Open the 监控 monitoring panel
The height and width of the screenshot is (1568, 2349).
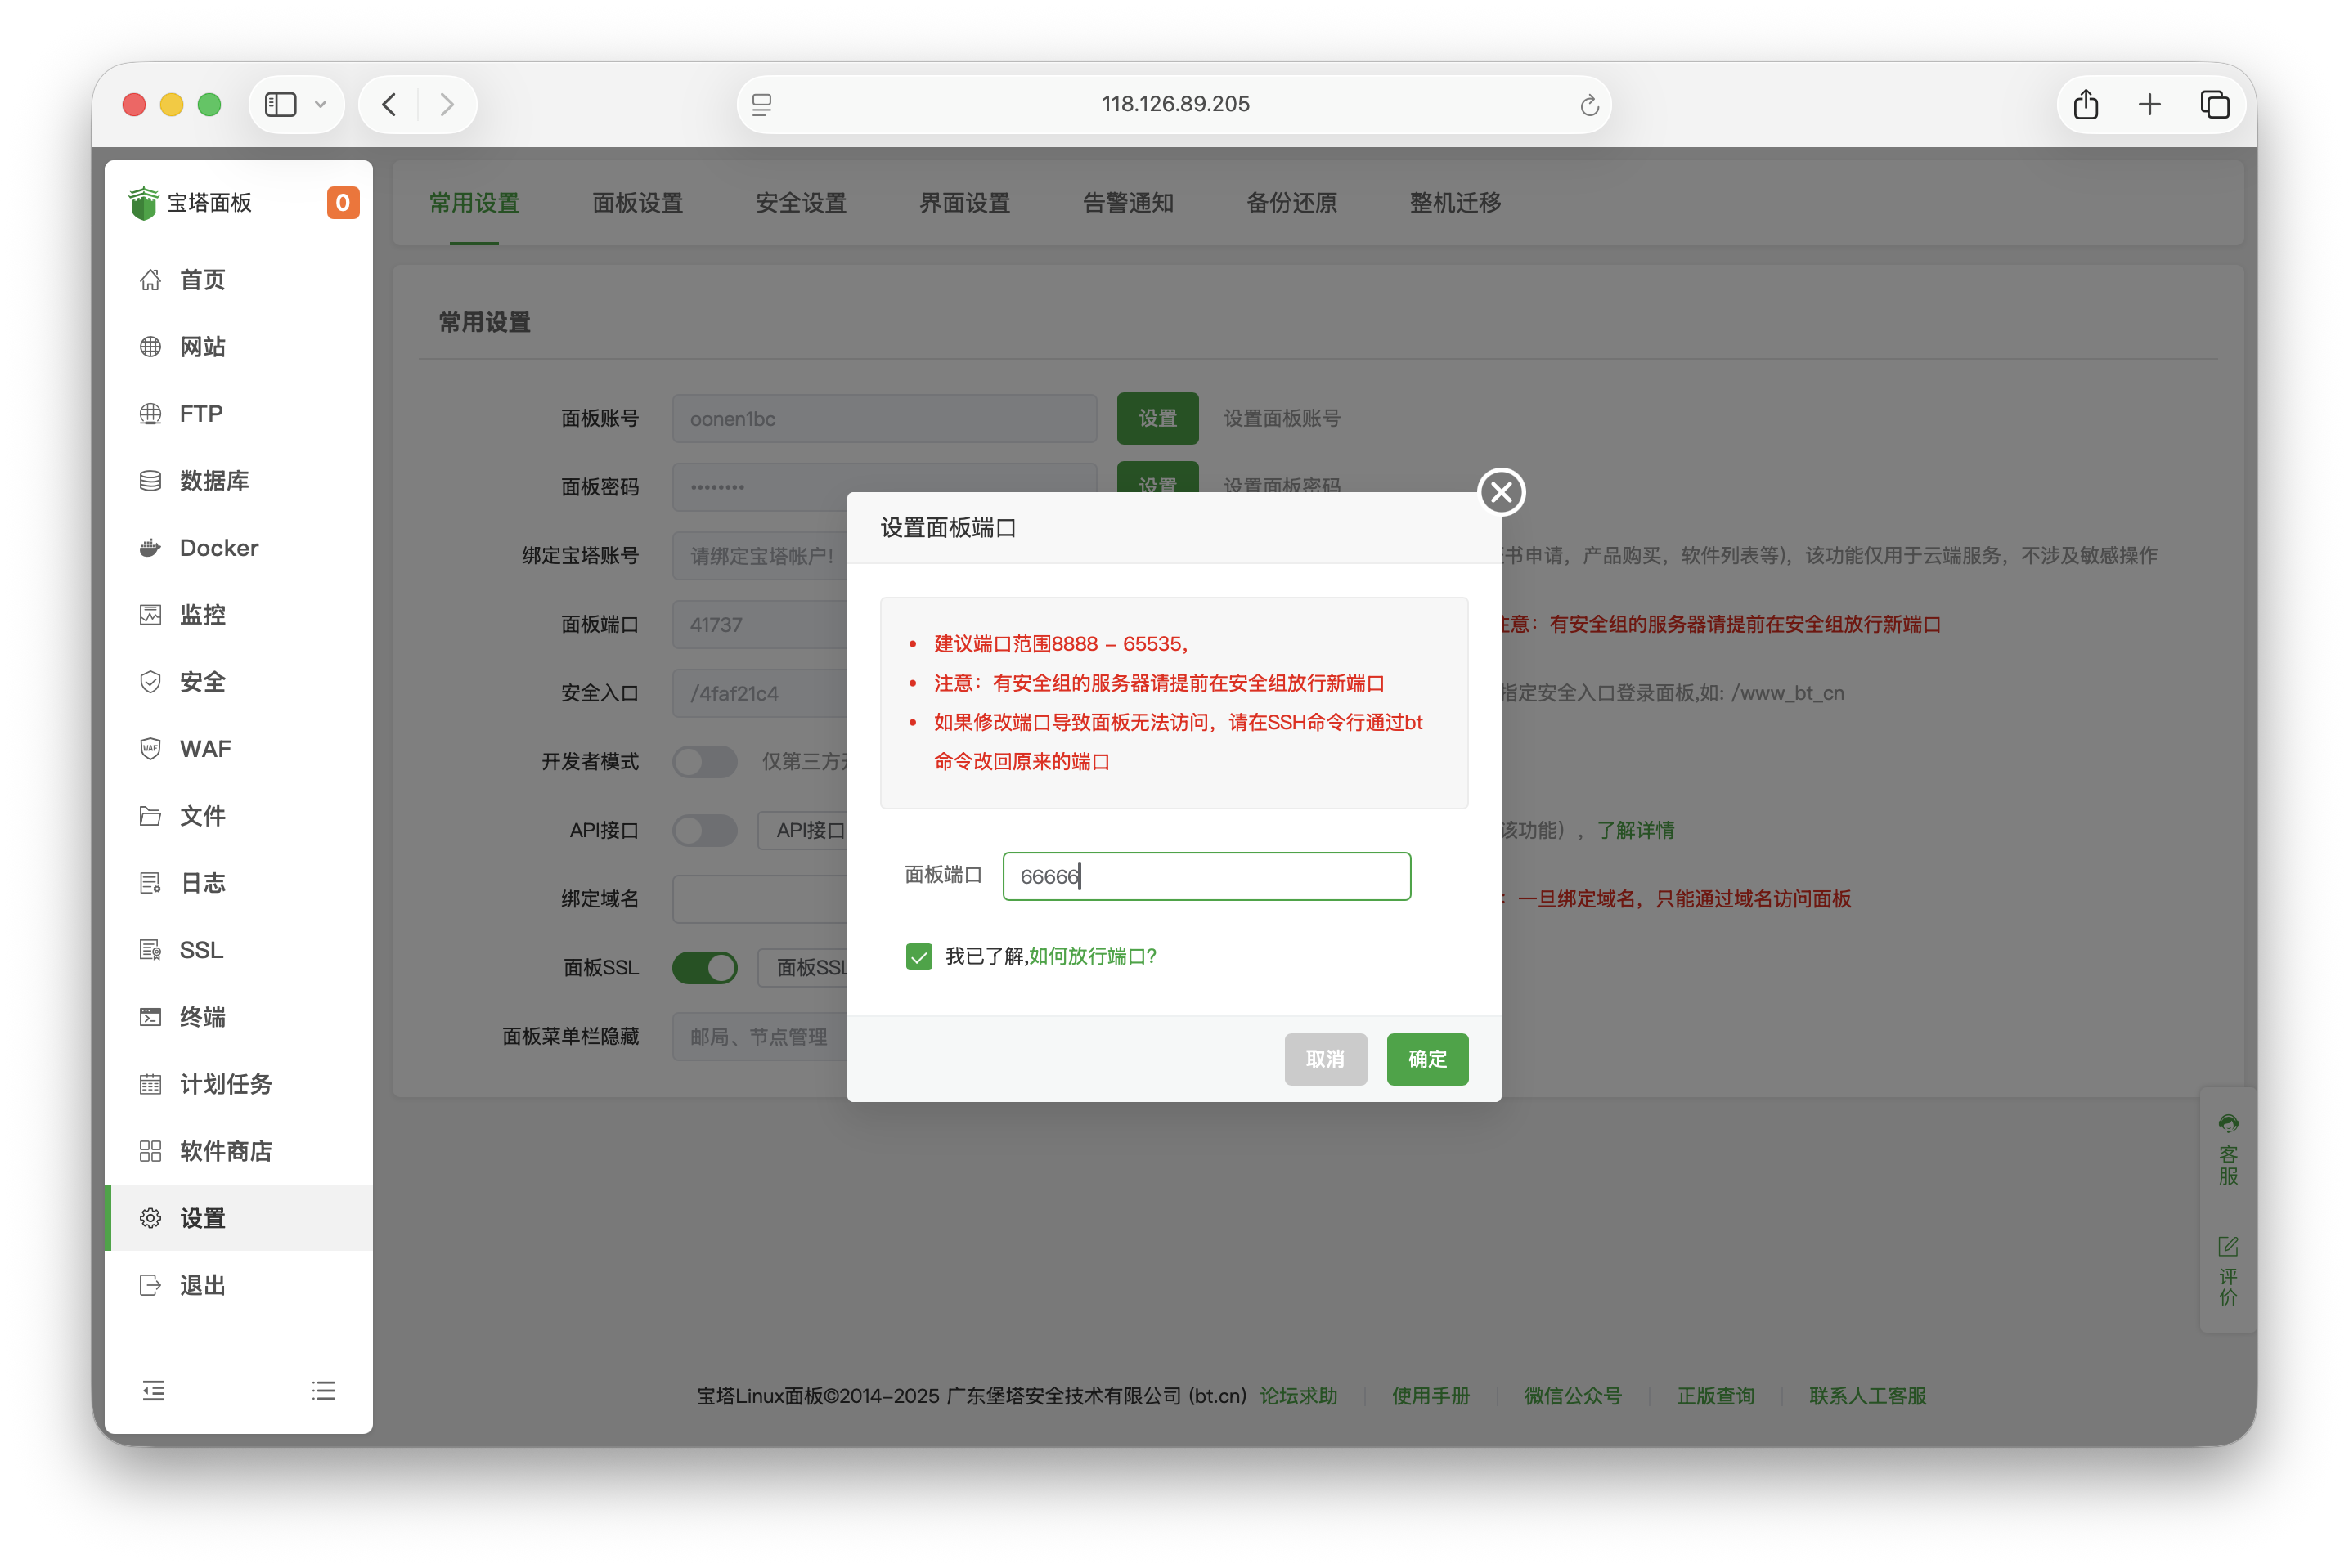click(x=203, y=614)
